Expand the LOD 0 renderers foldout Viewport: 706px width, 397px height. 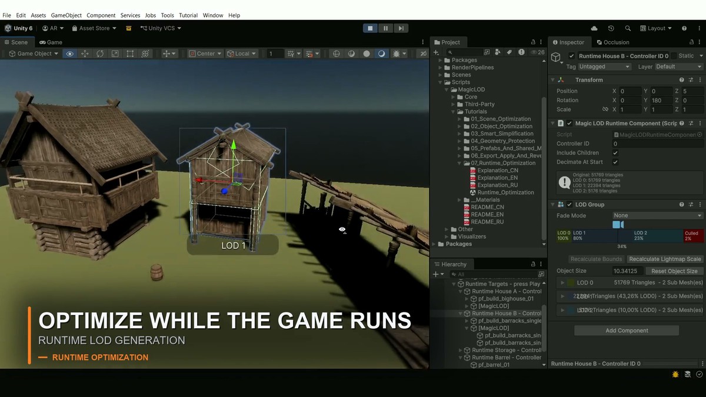coord(562,283)
